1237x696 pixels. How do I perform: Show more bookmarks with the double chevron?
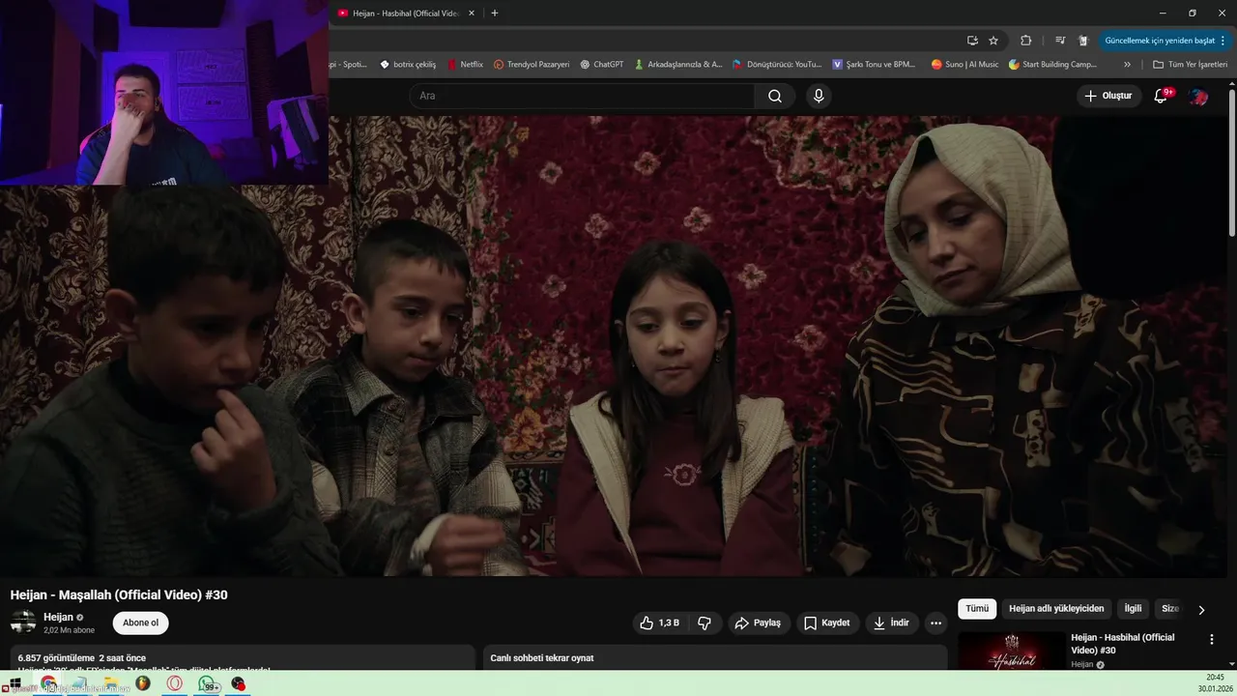(1127, 65)
